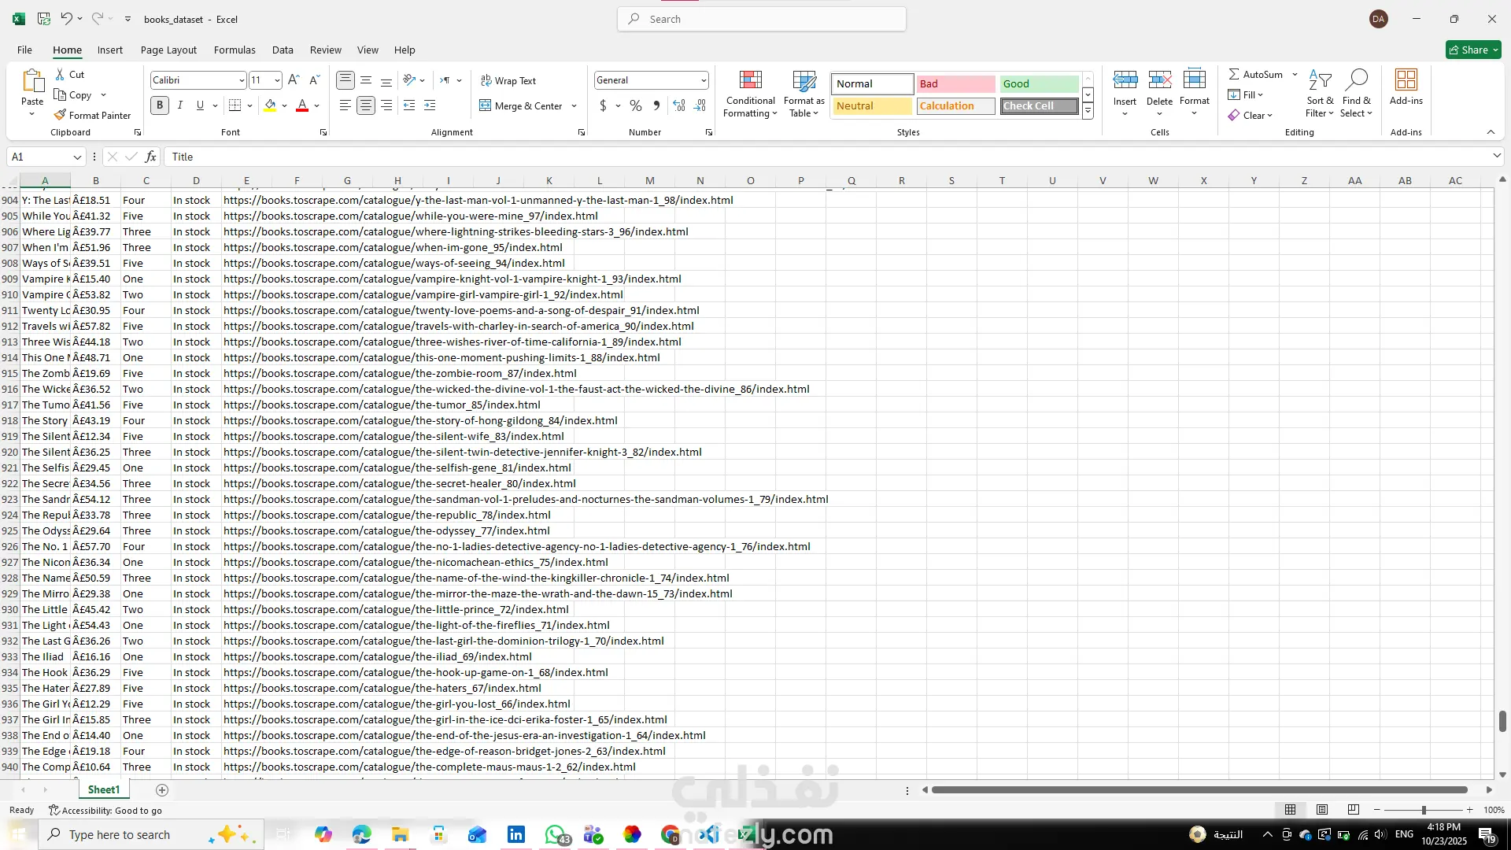Open the Formulas ribbon tab
Image resolution: width=1511 pixels, height=850 pixels.
click(235, 50)
